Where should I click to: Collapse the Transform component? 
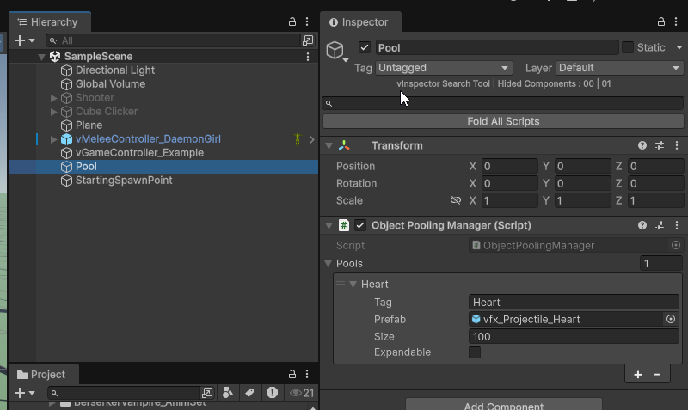pos(329,145)
